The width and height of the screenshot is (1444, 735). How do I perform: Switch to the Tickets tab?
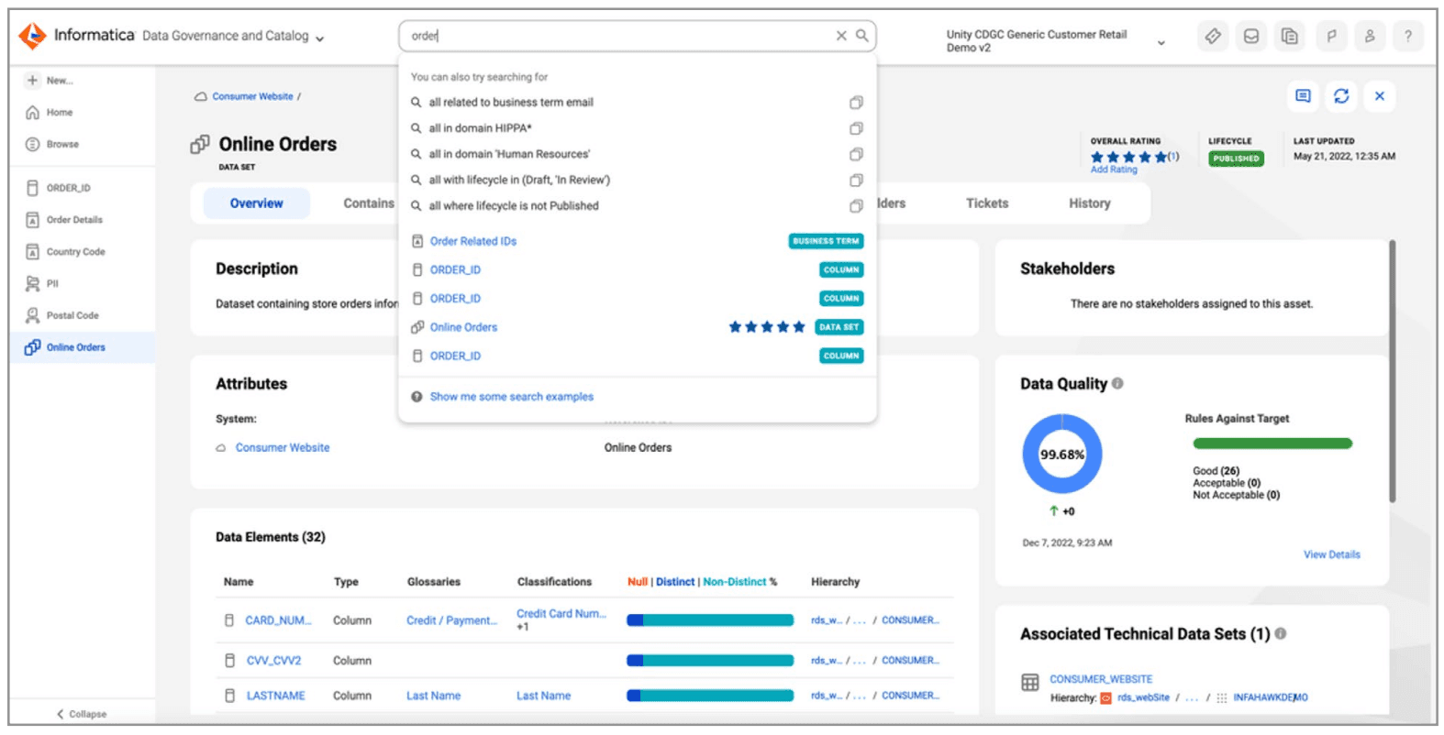click(987, 203)
